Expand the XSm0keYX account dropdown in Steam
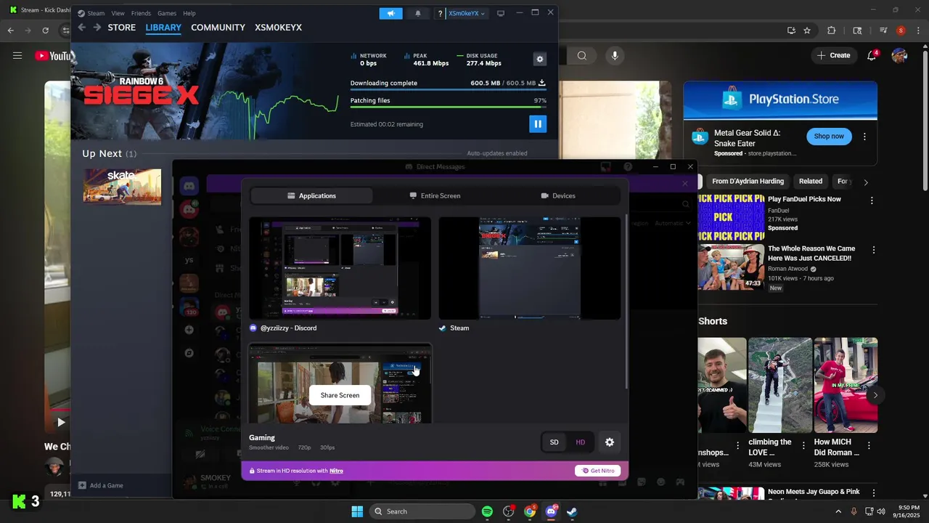 point(467,13)
